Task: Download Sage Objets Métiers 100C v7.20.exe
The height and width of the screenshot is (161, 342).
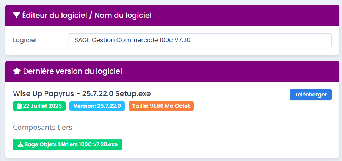Action: click(x=67, y=145)
